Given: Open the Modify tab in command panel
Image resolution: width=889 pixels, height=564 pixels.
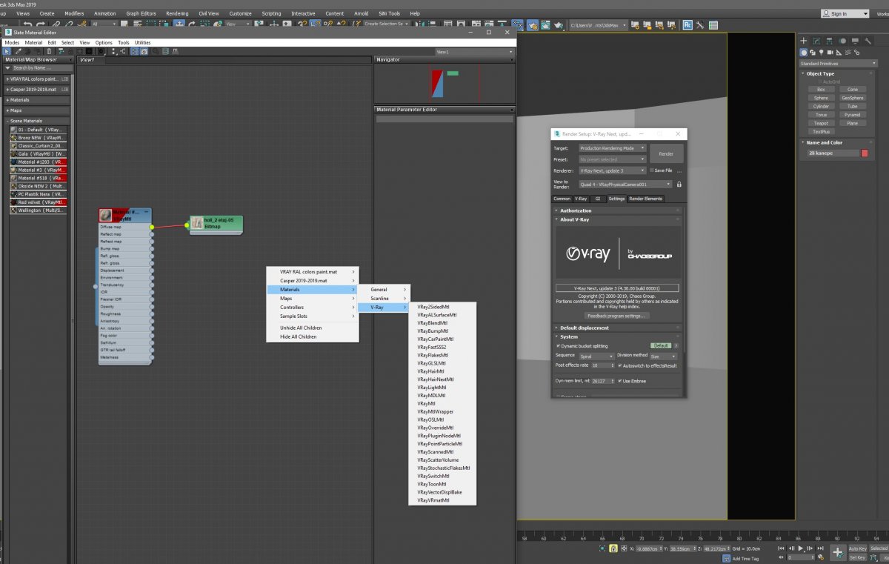Looking at the screenshot, I should (816, 41).
